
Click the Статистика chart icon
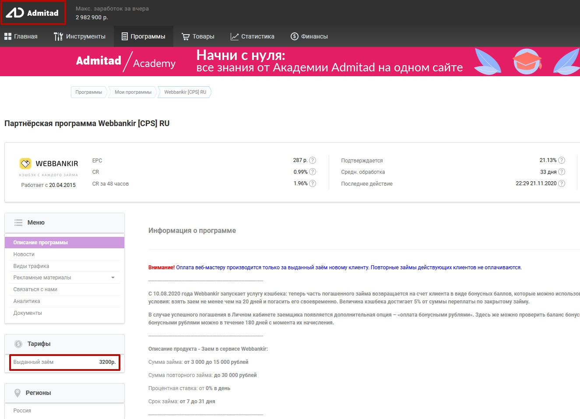pyautogui.click(x=235, y=37)
